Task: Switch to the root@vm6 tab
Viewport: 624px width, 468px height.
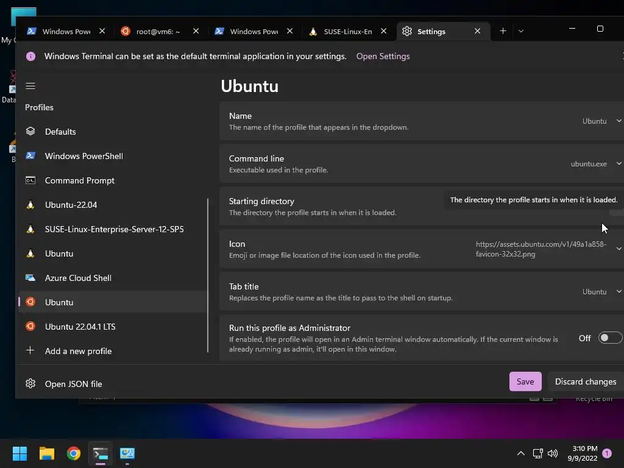Action: click(x=153, y=31)
